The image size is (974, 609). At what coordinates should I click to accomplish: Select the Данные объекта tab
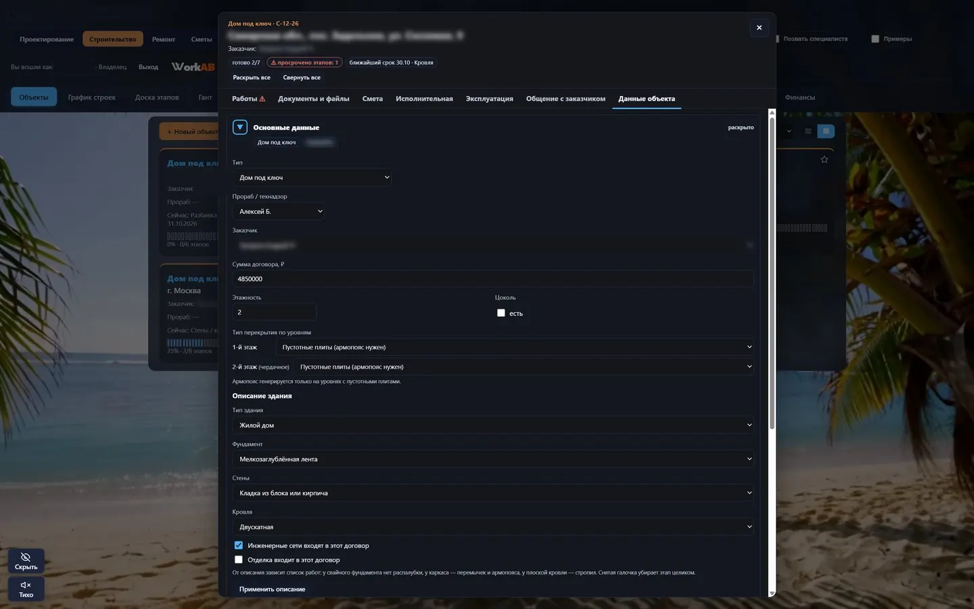pyautogui.click(x=647, y=99)
